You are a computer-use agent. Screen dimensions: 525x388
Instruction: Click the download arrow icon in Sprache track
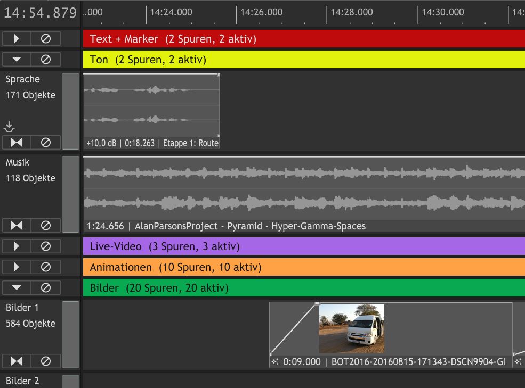(x=9, y=127)
